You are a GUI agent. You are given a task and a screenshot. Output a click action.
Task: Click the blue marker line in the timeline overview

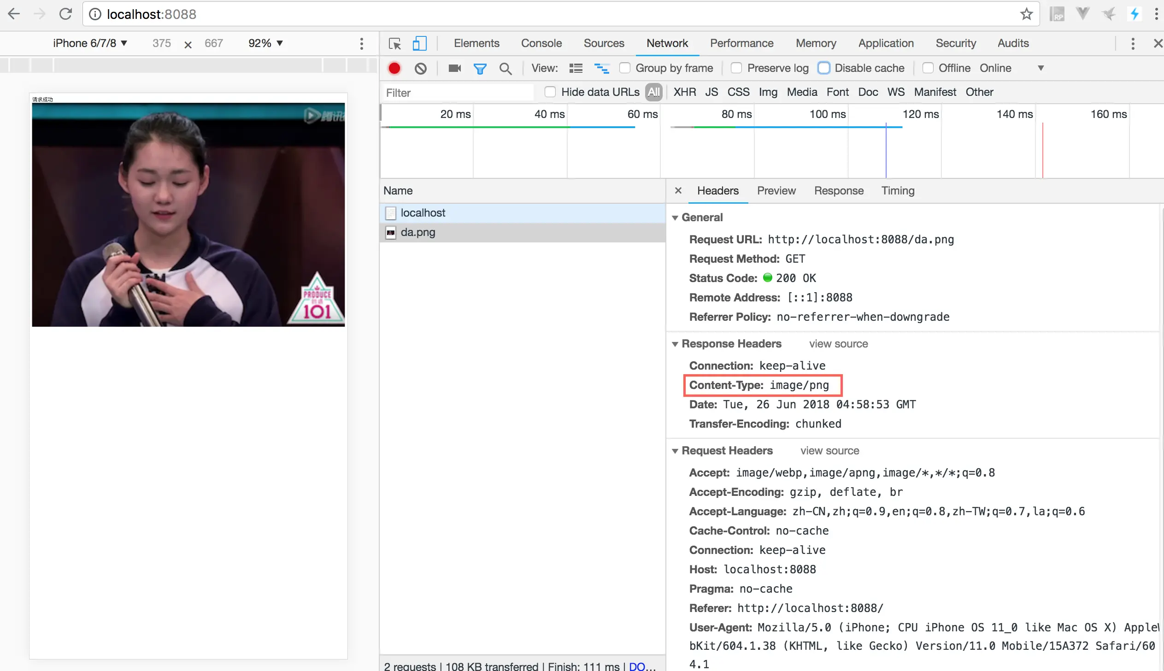tap(886, 152)
